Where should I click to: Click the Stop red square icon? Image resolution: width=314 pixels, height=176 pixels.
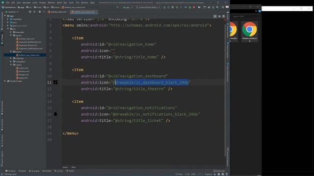click(x=194, y=7)
